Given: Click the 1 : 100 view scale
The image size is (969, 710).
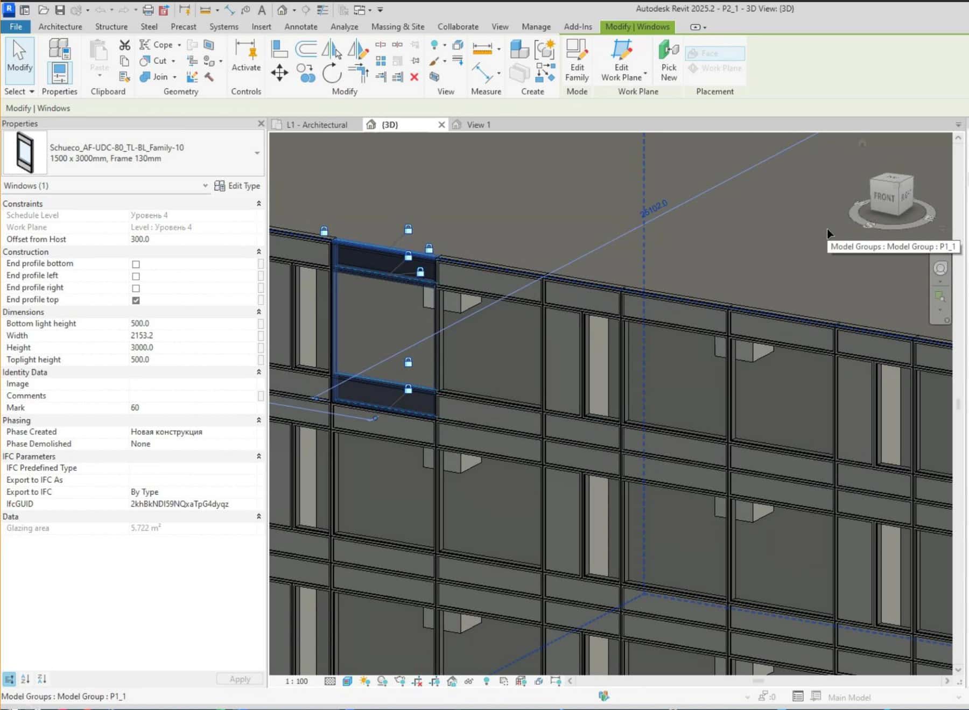Looking at the screenshot, I should [296, 681].
